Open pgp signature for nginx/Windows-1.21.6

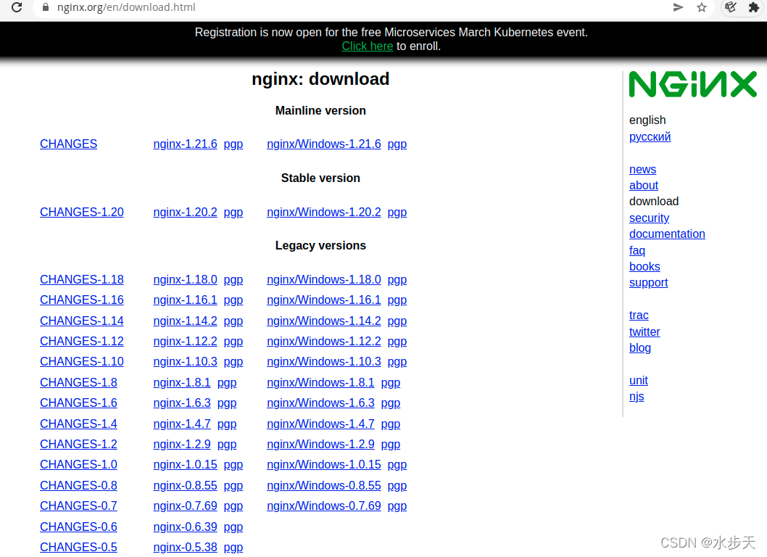click(397, 144)
